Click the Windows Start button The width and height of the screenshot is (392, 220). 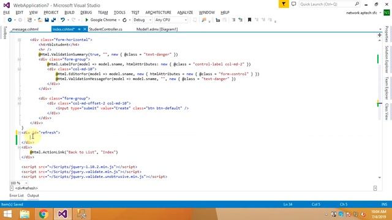click(7, 214)
